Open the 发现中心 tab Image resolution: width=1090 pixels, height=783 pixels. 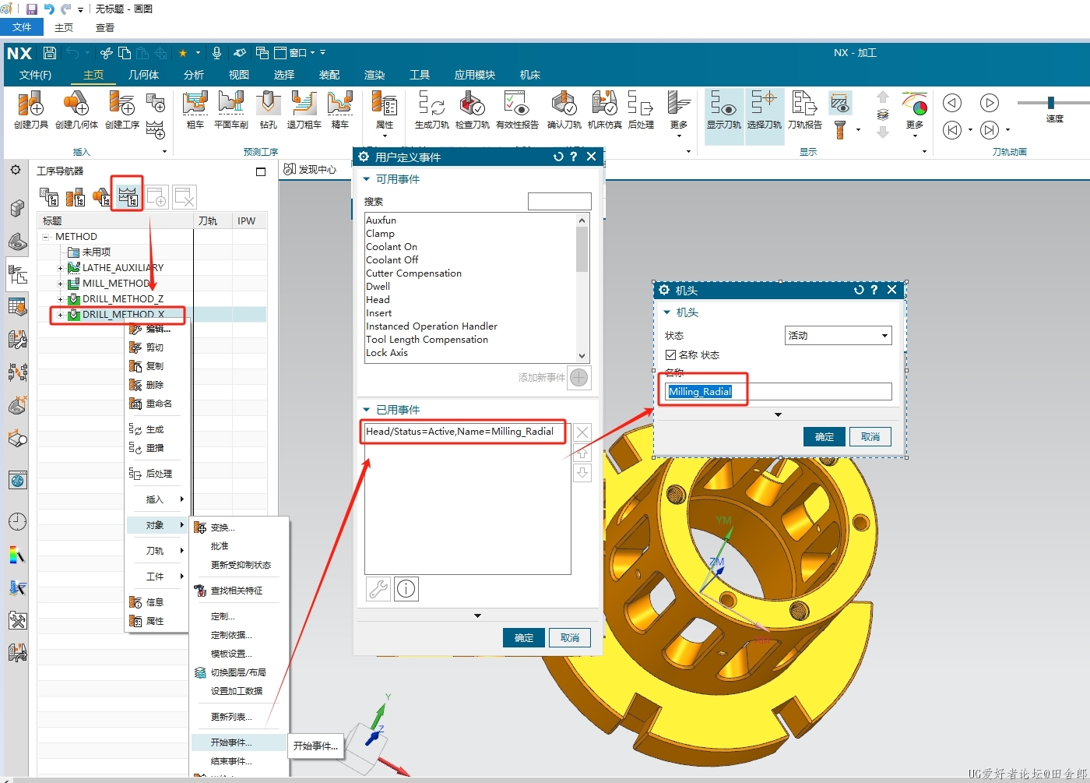pyautogui.click(x=311, y=169)
